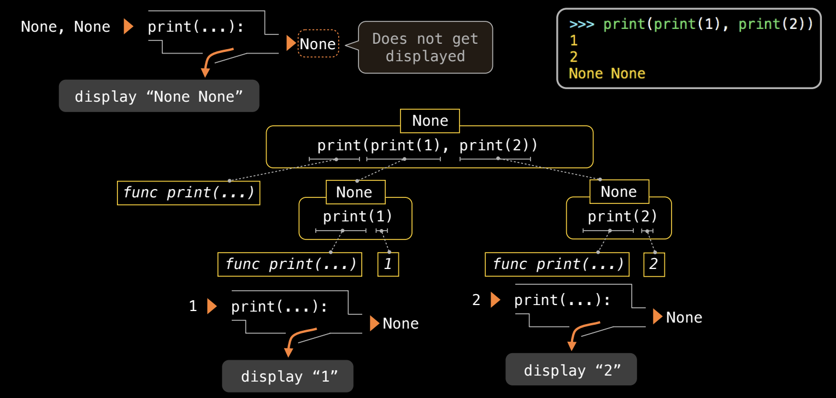This screenshot has height=398, width=836.
Task: Select the yellow "1" terminal output line
Action: point(573,40)
